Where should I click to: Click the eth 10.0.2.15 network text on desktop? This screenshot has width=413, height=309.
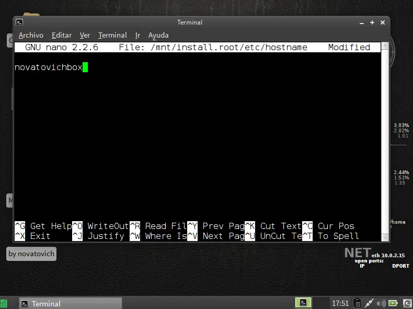[388, 255]
